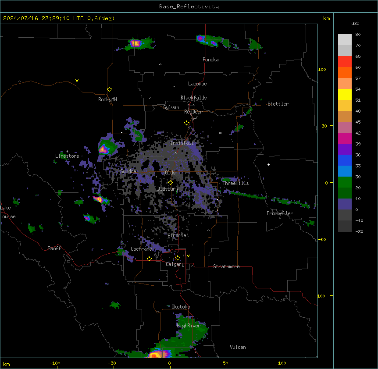Screen dimensions: 378x369
Task: Click the Blackfalds city label
Action: [x=193, y=98]
